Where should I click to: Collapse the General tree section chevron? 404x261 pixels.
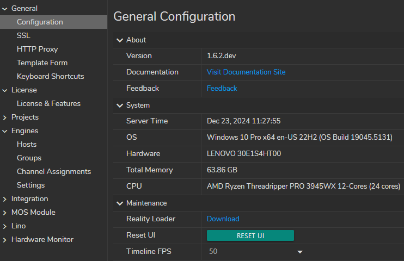point(5,9)
